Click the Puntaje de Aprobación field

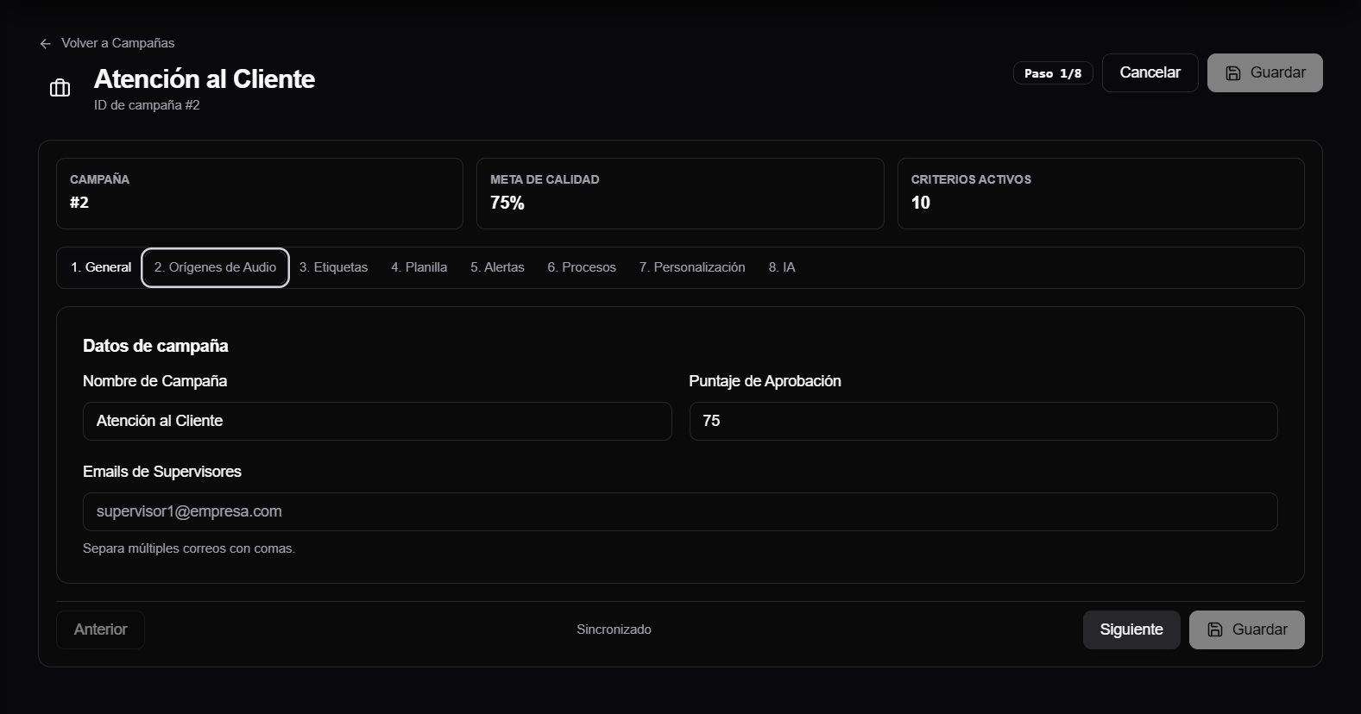pyautogui.click(x=983, y=422)
